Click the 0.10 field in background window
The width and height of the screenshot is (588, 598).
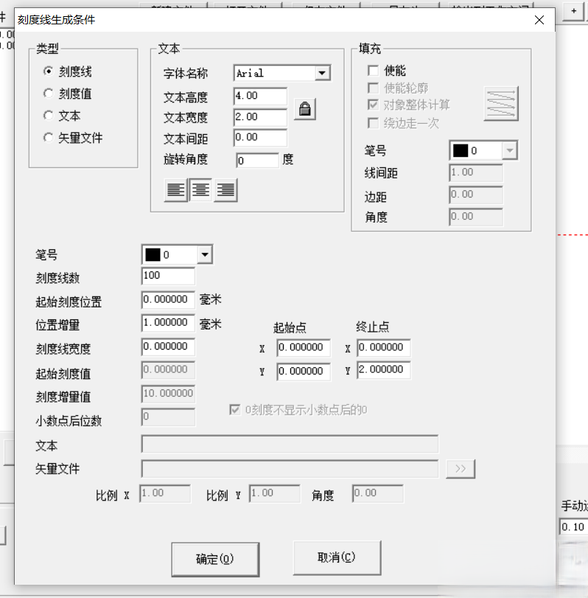573,527
